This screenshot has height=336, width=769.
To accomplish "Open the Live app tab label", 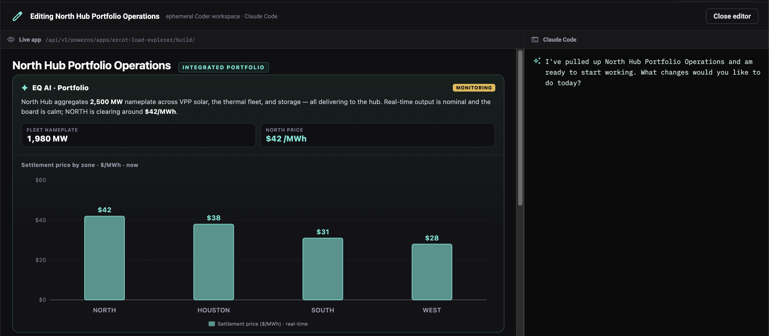I will coord(30,40).
